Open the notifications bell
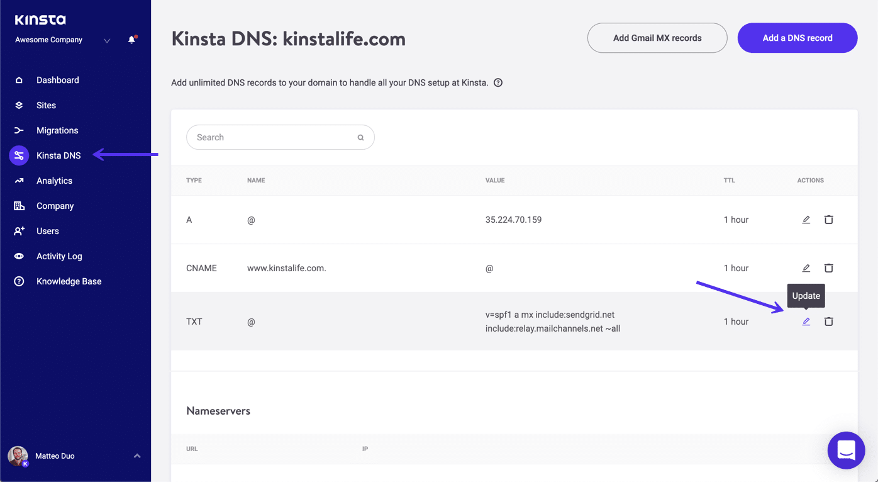878x482 pixels. (x=131, y=40)
